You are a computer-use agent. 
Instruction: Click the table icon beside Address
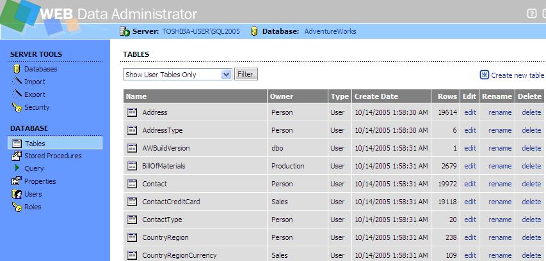(132, 112)
